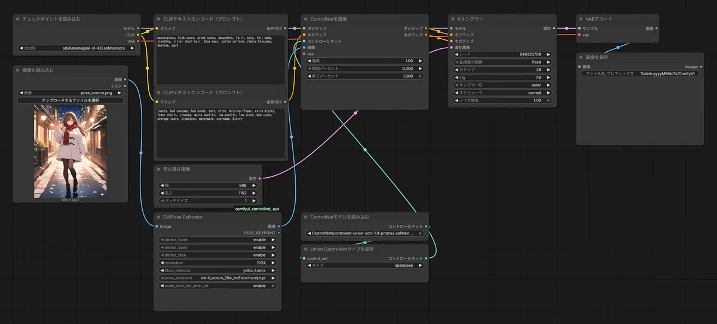Click the CLIP output port on the checkpoint loader
This screenshot has width=717, height=324.
pyautogui.click(x=138, y=35)
